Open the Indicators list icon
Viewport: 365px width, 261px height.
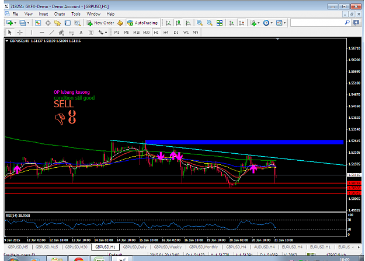(253, 23)
